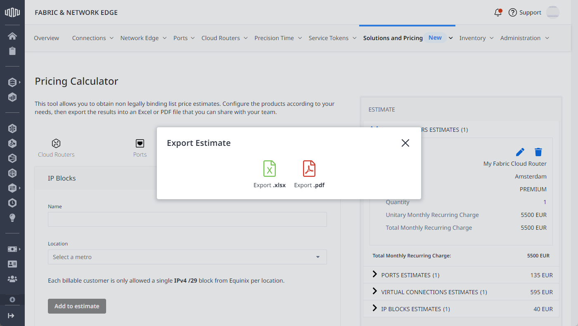Open the Select a metro dropdown
This screenshot has height=326, width=578.
187,257
